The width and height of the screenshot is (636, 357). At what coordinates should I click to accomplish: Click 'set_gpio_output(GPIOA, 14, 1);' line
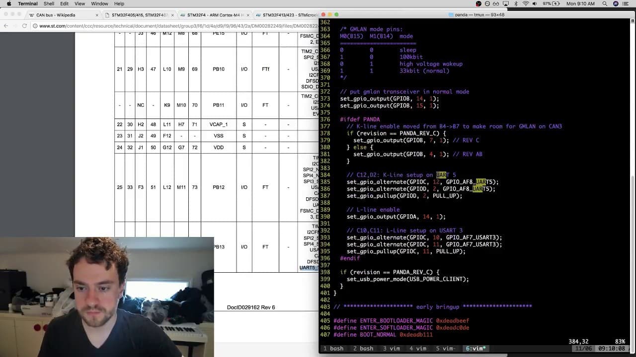[x=396, y=217]
